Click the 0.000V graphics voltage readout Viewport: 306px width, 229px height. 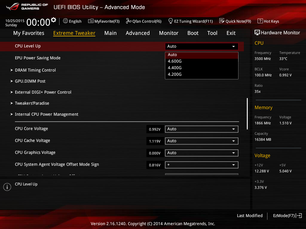[155, 153]
